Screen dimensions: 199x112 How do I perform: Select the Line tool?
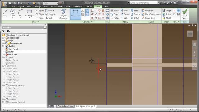[x=5, y=13]
